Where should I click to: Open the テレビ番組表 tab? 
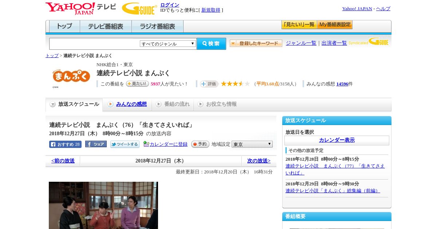[106, 27]
